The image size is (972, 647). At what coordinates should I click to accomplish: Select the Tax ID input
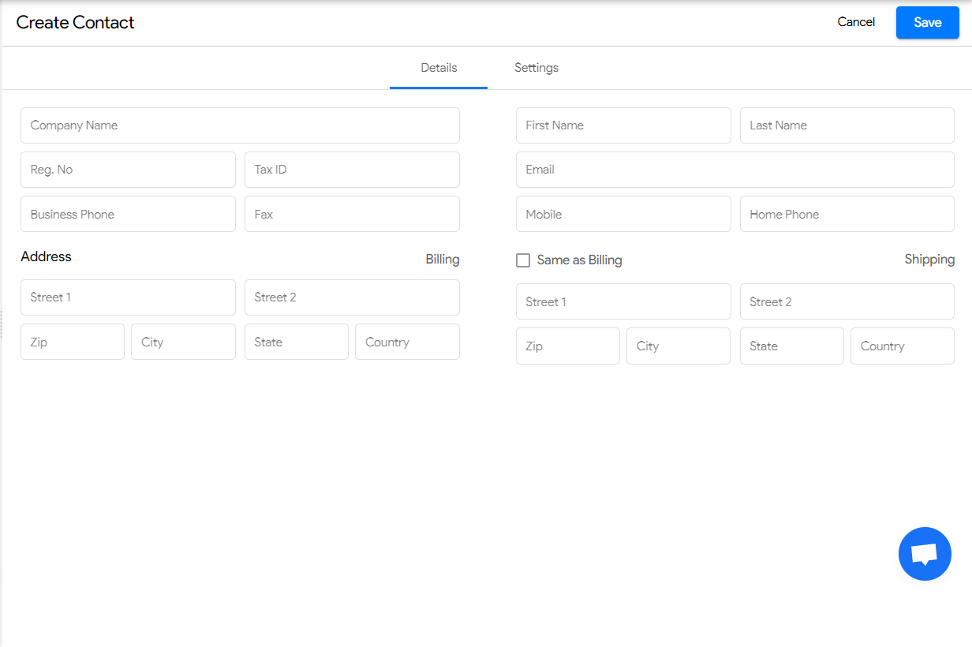(352, 170)
